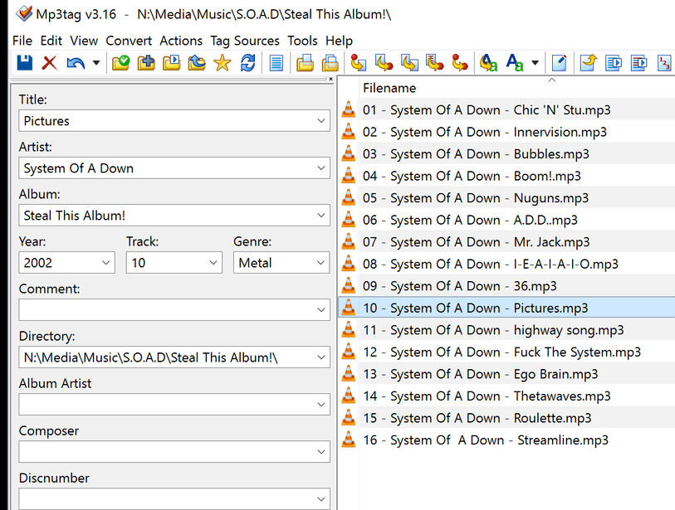Open the Tools menu

(x=303, y=41)
